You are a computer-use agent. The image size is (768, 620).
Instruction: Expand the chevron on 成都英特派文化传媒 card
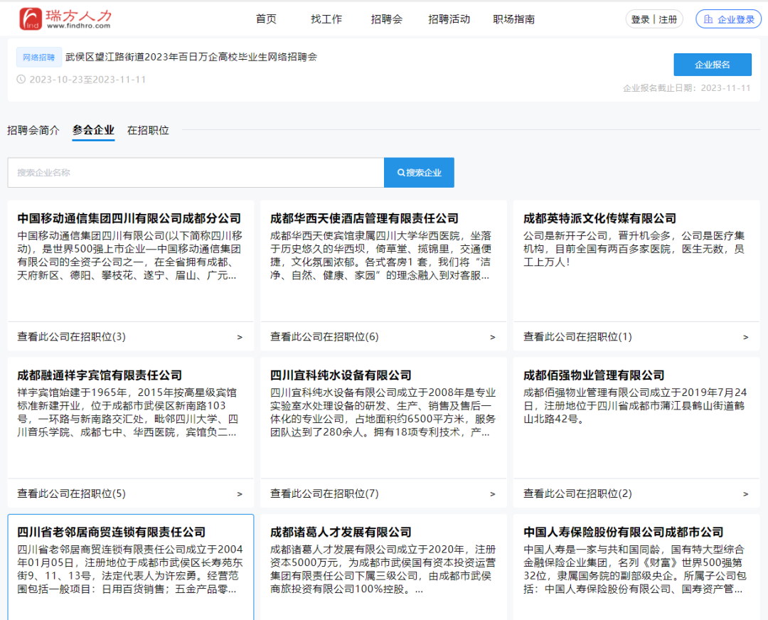coord(745,336)
